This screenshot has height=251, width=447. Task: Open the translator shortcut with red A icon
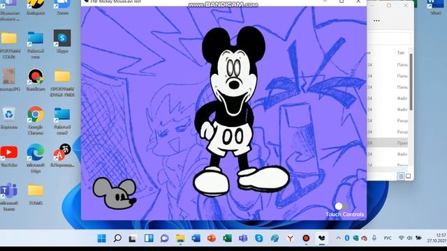62,155
